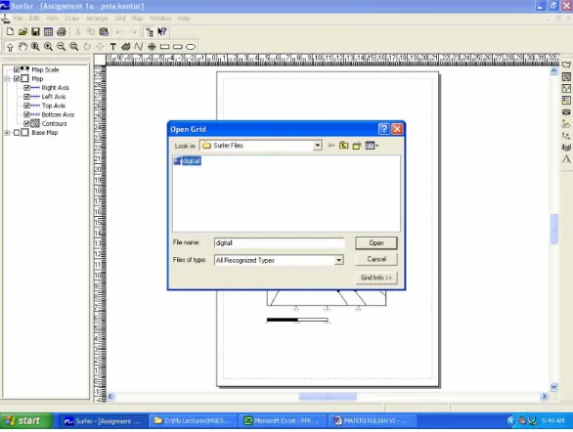Select the Text tool
The width and height of the screenshot is (573, 432).
tap(112, 47)
